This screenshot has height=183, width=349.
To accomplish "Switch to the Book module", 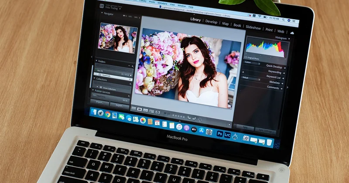I will click(x=237, y=25).
